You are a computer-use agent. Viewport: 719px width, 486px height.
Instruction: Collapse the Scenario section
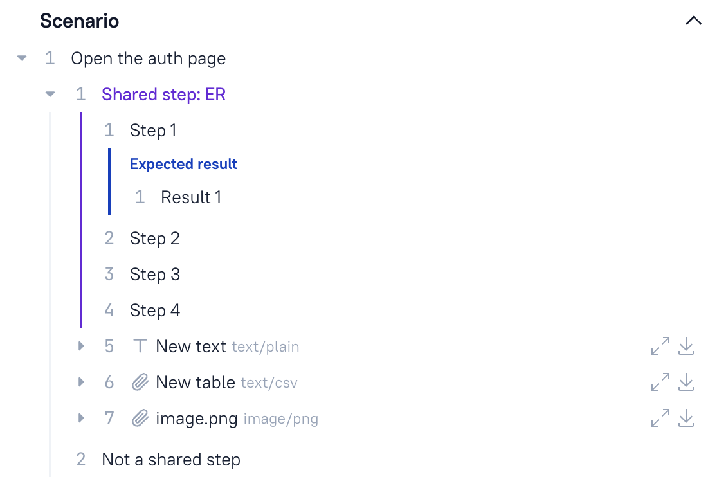click(x=693, y=20)
